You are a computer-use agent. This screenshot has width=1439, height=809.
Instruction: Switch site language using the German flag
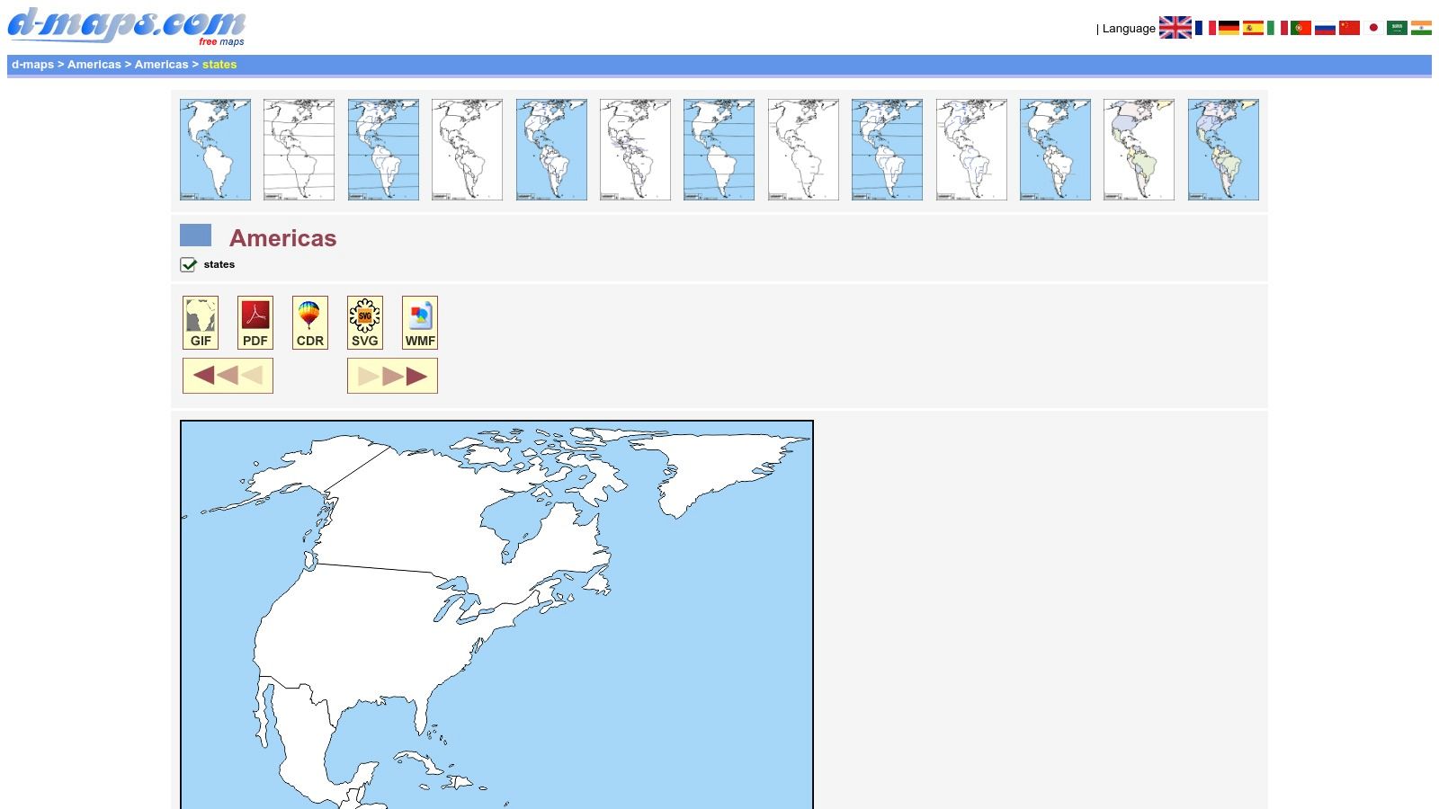(1227, 27)
